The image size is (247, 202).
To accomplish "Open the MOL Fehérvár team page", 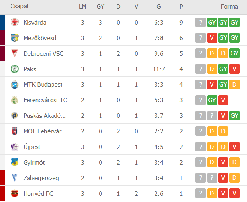I will (x=44, y=131).
